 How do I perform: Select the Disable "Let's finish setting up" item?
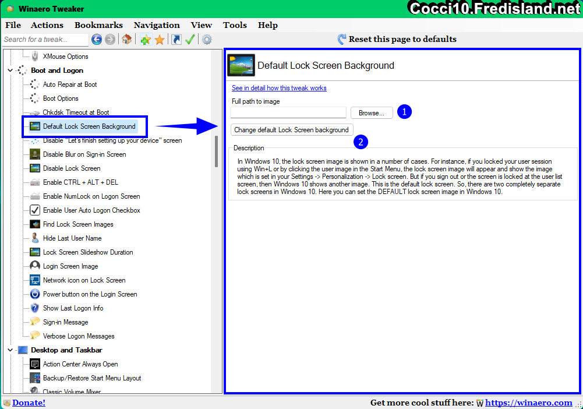[112, 140]
